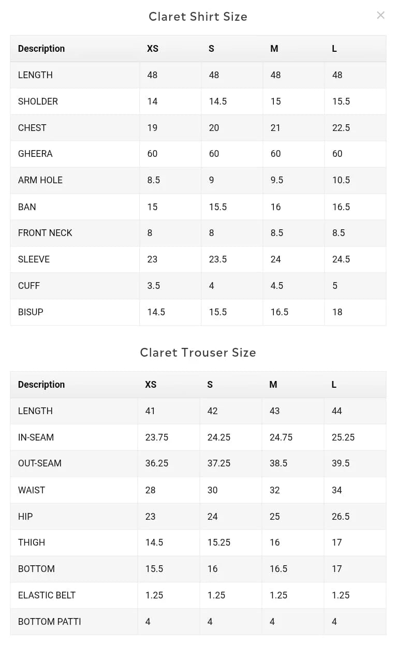Viewport: 397px width, 645px height.
Task: Select the OUT-SEAM row label
Action: click(x=40, y=463)
